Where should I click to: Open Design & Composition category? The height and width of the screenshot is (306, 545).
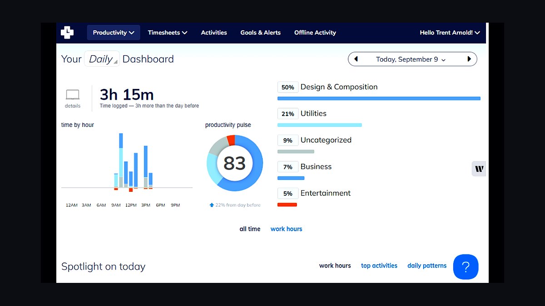tap(339, 87)
